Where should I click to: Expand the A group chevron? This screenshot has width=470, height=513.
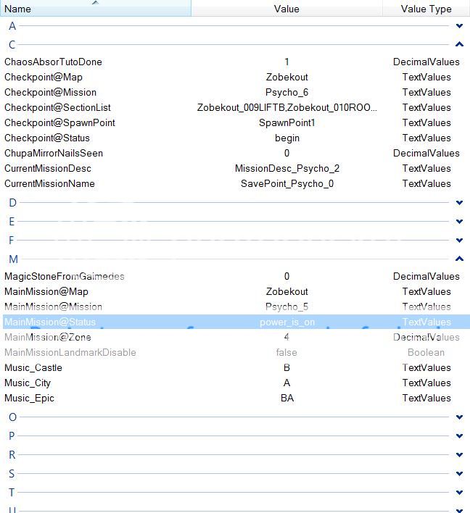click(x=459, y=26)
